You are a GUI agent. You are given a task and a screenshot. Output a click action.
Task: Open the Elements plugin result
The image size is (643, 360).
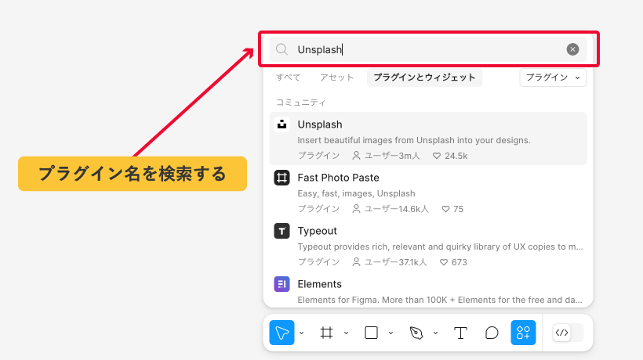pyautogui.click(x=427, y=291)
